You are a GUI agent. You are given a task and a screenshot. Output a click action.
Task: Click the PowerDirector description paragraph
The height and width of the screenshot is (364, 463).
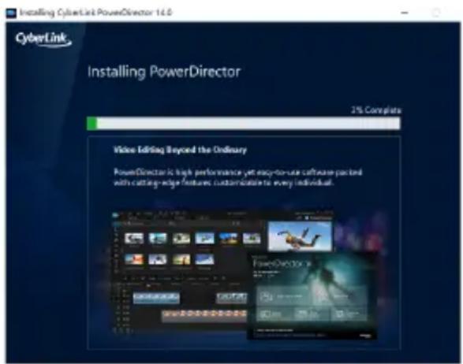238,177
